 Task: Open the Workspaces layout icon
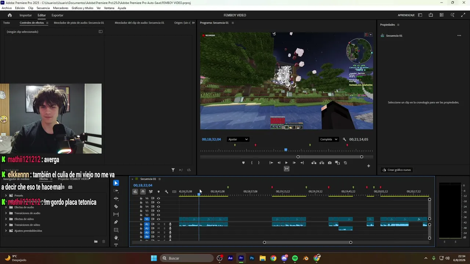point(420,15)
